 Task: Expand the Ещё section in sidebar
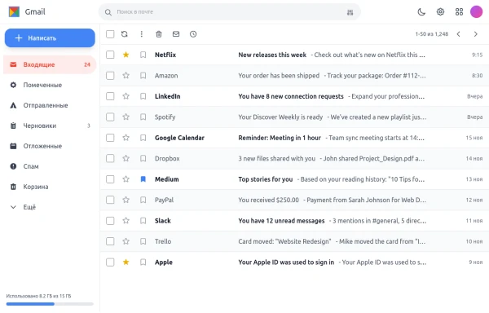50,207
